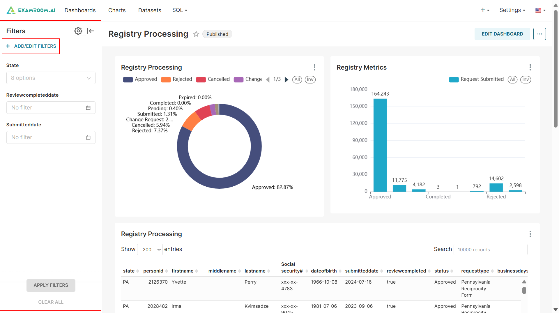Go to the next legend page arrow
This screenshot has height=313, width=559.
286,79
